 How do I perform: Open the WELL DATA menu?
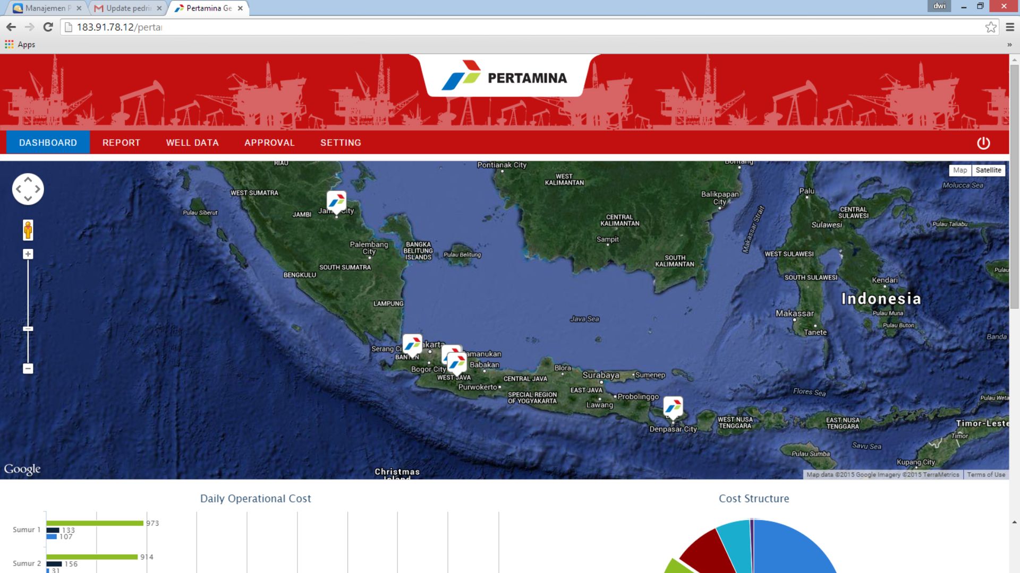point(192,143)
